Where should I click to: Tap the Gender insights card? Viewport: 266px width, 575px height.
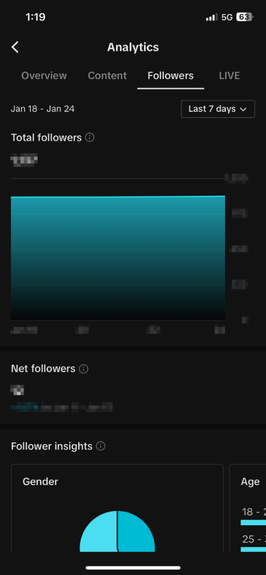point(117,508)
